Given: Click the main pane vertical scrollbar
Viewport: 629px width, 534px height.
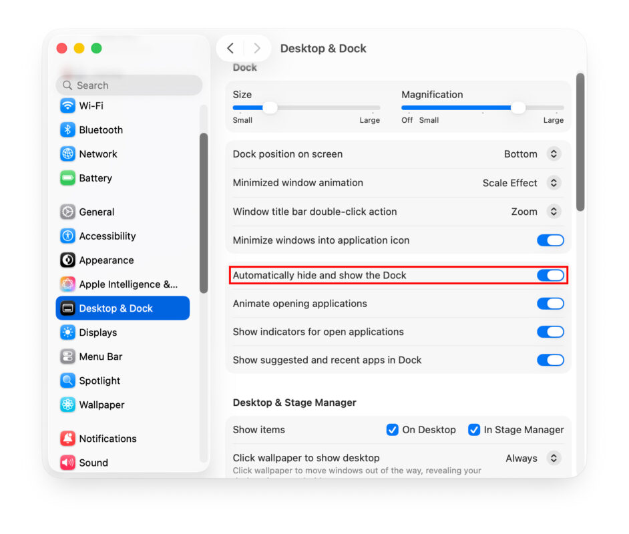Looking at the screenshot, I should pyautogui.click(x=580, y=142).
